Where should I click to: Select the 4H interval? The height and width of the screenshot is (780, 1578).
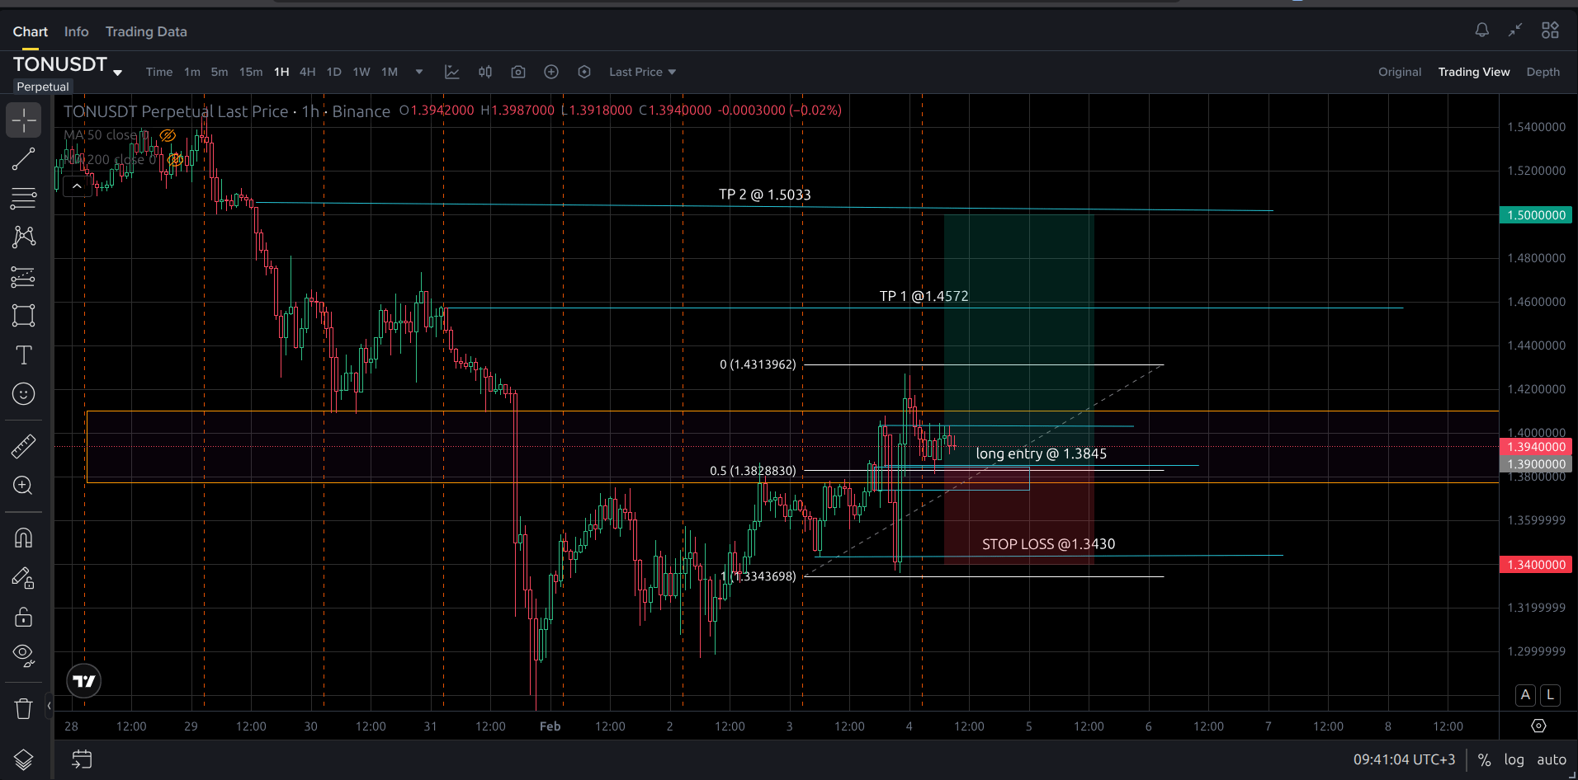(308, 72)
